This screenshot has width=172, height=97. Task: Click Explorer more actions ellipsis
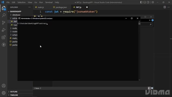[x=30, y=7]
